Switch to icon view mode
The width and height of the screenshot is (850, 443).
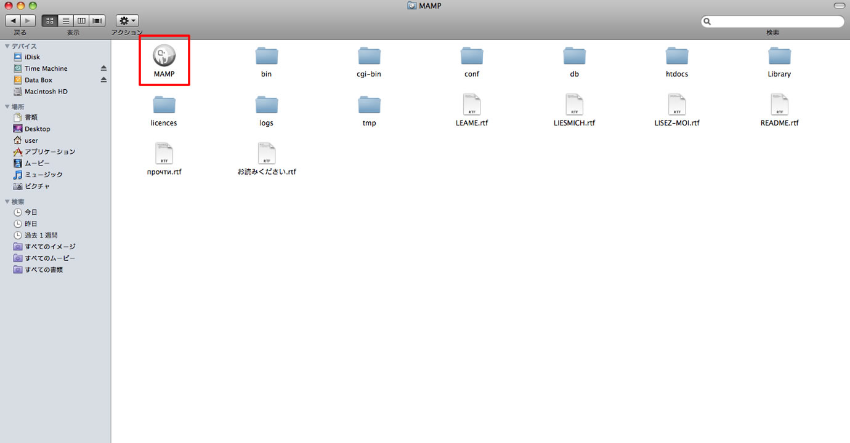[x=50, y=21]
